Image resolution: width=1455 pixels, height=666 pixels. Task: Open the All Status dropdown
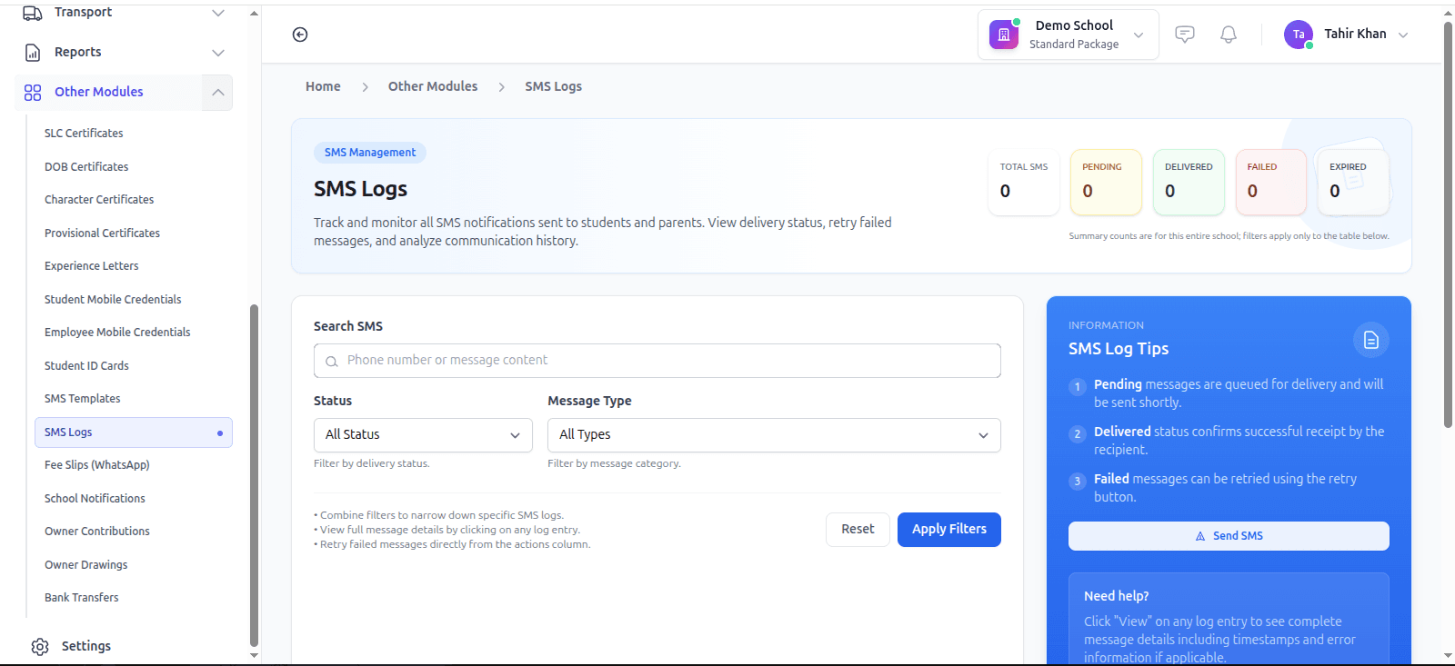[x=423, y=435]
